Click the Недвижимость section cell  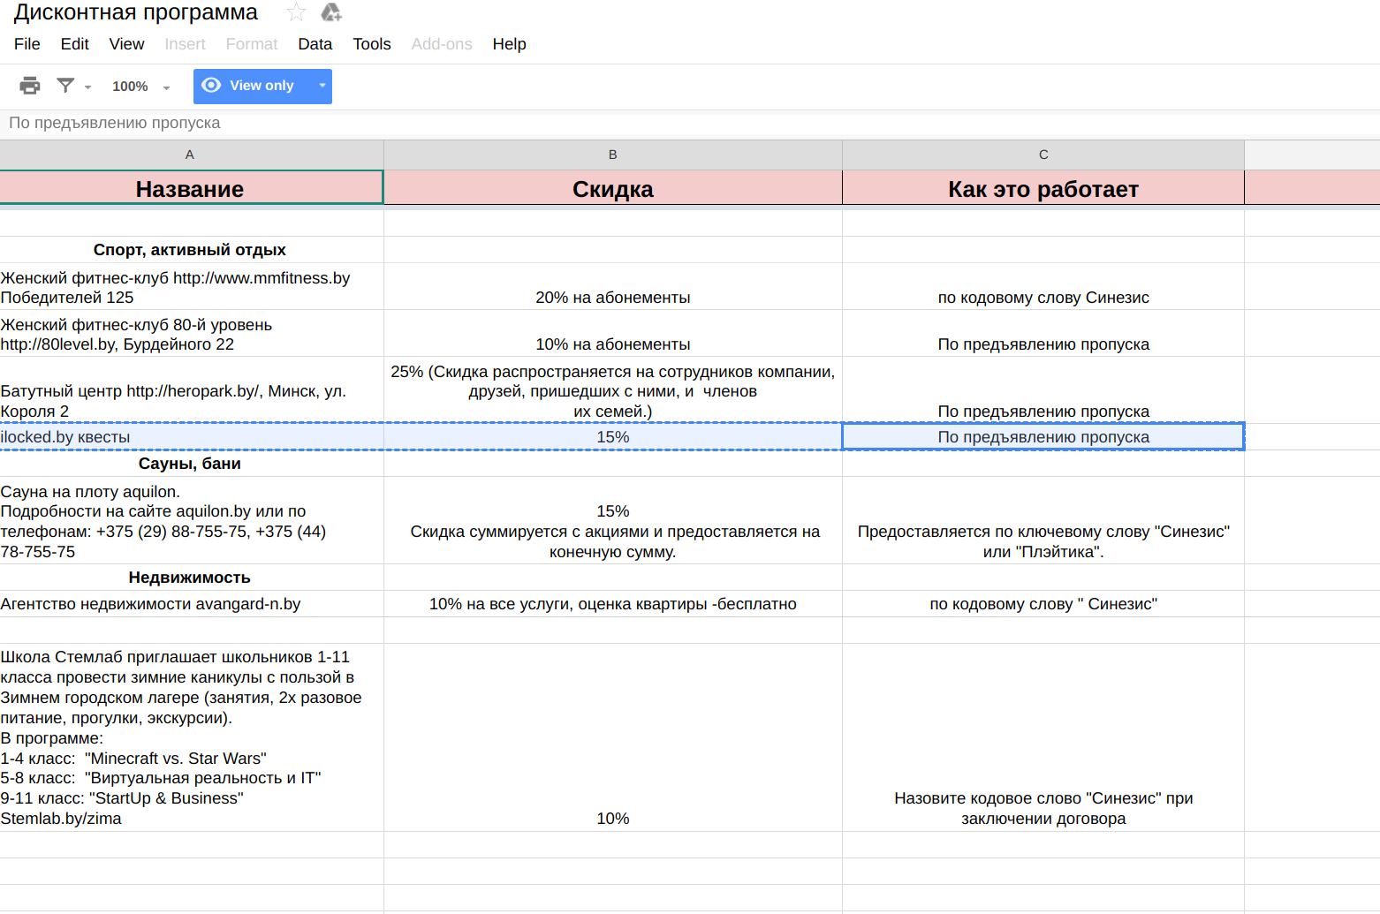(190, 578)
